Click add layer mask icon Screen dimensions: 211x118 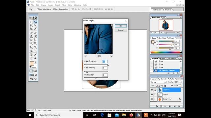click(161, 106)
